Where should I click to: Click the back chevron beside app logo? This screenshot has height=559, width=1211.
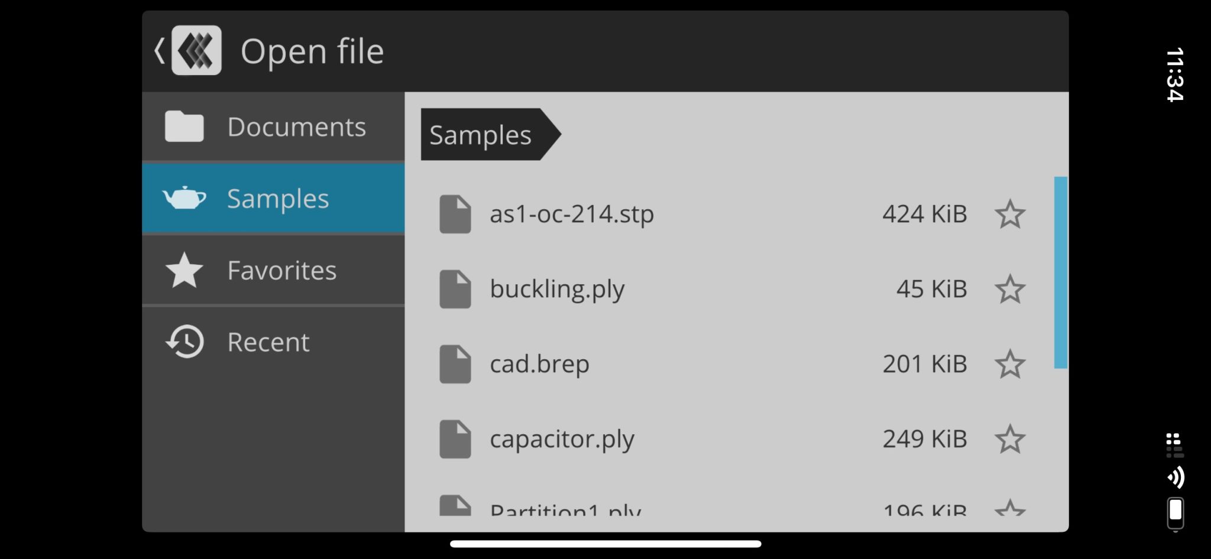pyautogui.click(x=159, y=51)
